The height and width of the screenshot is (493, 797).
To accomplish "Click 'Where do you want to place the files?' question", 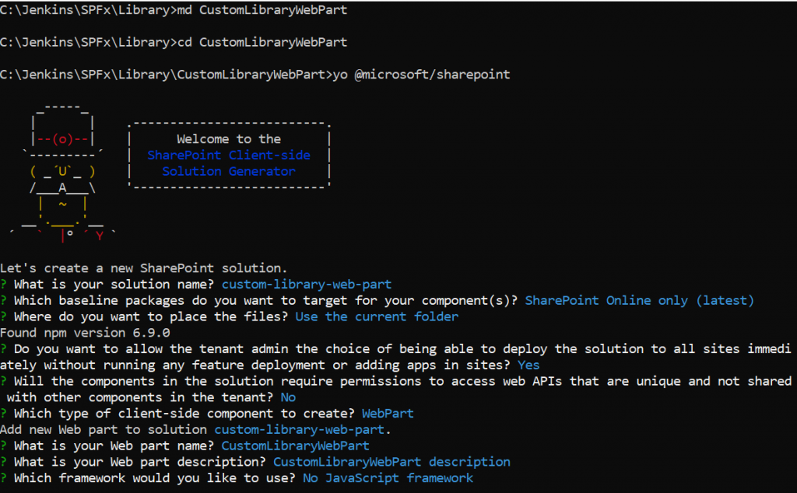I will pyautogui.click(x=151, y=316).
